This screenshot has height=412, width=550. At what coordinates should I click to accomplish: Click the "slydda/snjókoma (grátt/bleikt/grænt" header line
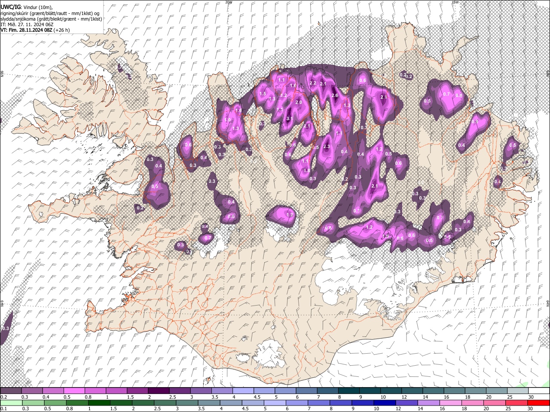click(52, 19)
